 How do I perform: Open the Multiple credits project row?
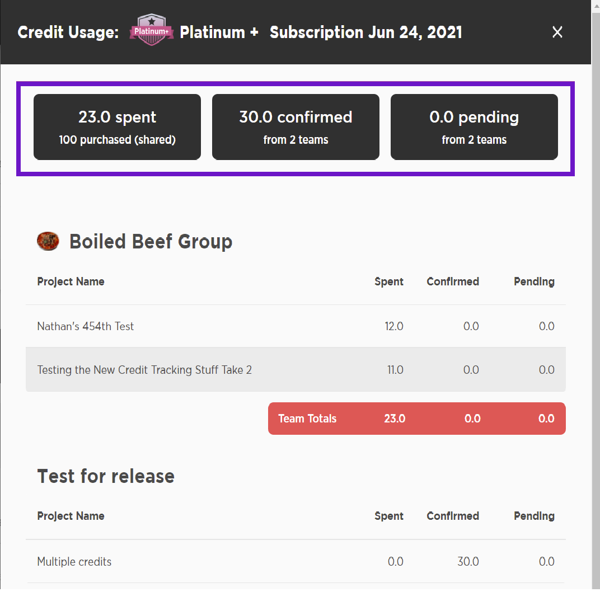pos(296,561)
